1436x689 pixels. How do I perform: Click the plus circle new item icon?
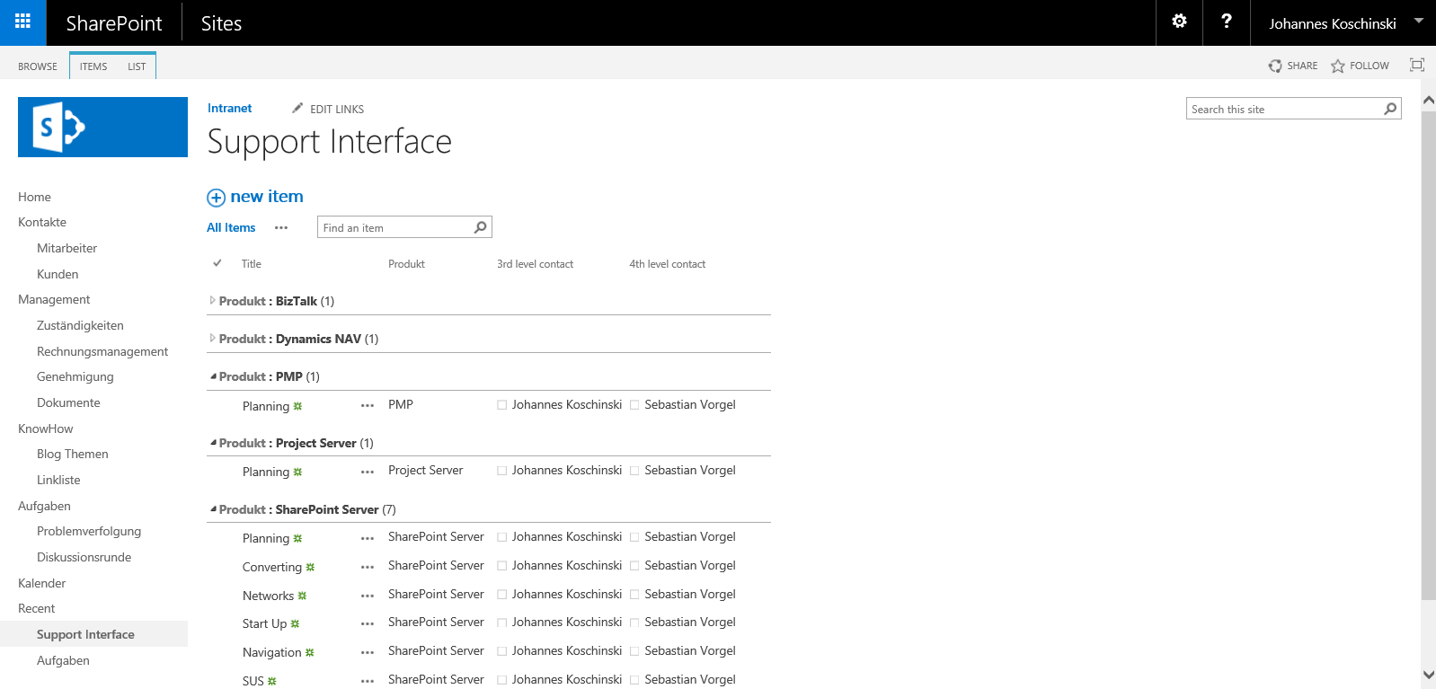[x=216, y=198]
